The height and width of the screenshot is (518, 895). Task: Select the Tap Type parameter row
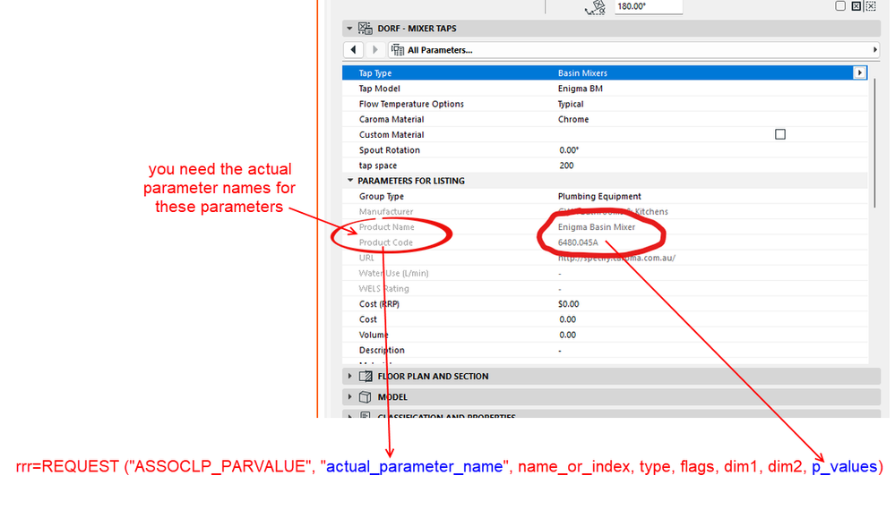[x=605, y=73]
